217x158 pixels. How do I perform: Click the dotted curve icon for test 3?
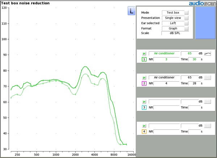pos(208,102)
